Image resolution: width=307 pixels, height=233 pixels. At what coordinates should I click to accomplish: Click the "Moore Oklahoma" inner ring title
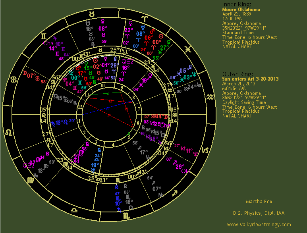click(241, 9)
